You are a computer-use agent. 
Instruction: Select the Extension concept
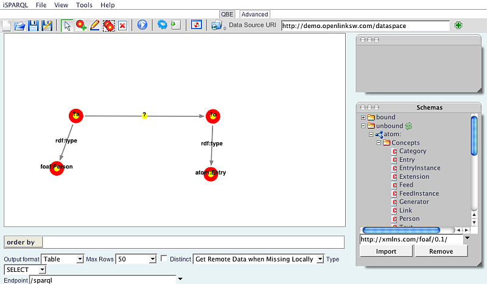(414, 176)
